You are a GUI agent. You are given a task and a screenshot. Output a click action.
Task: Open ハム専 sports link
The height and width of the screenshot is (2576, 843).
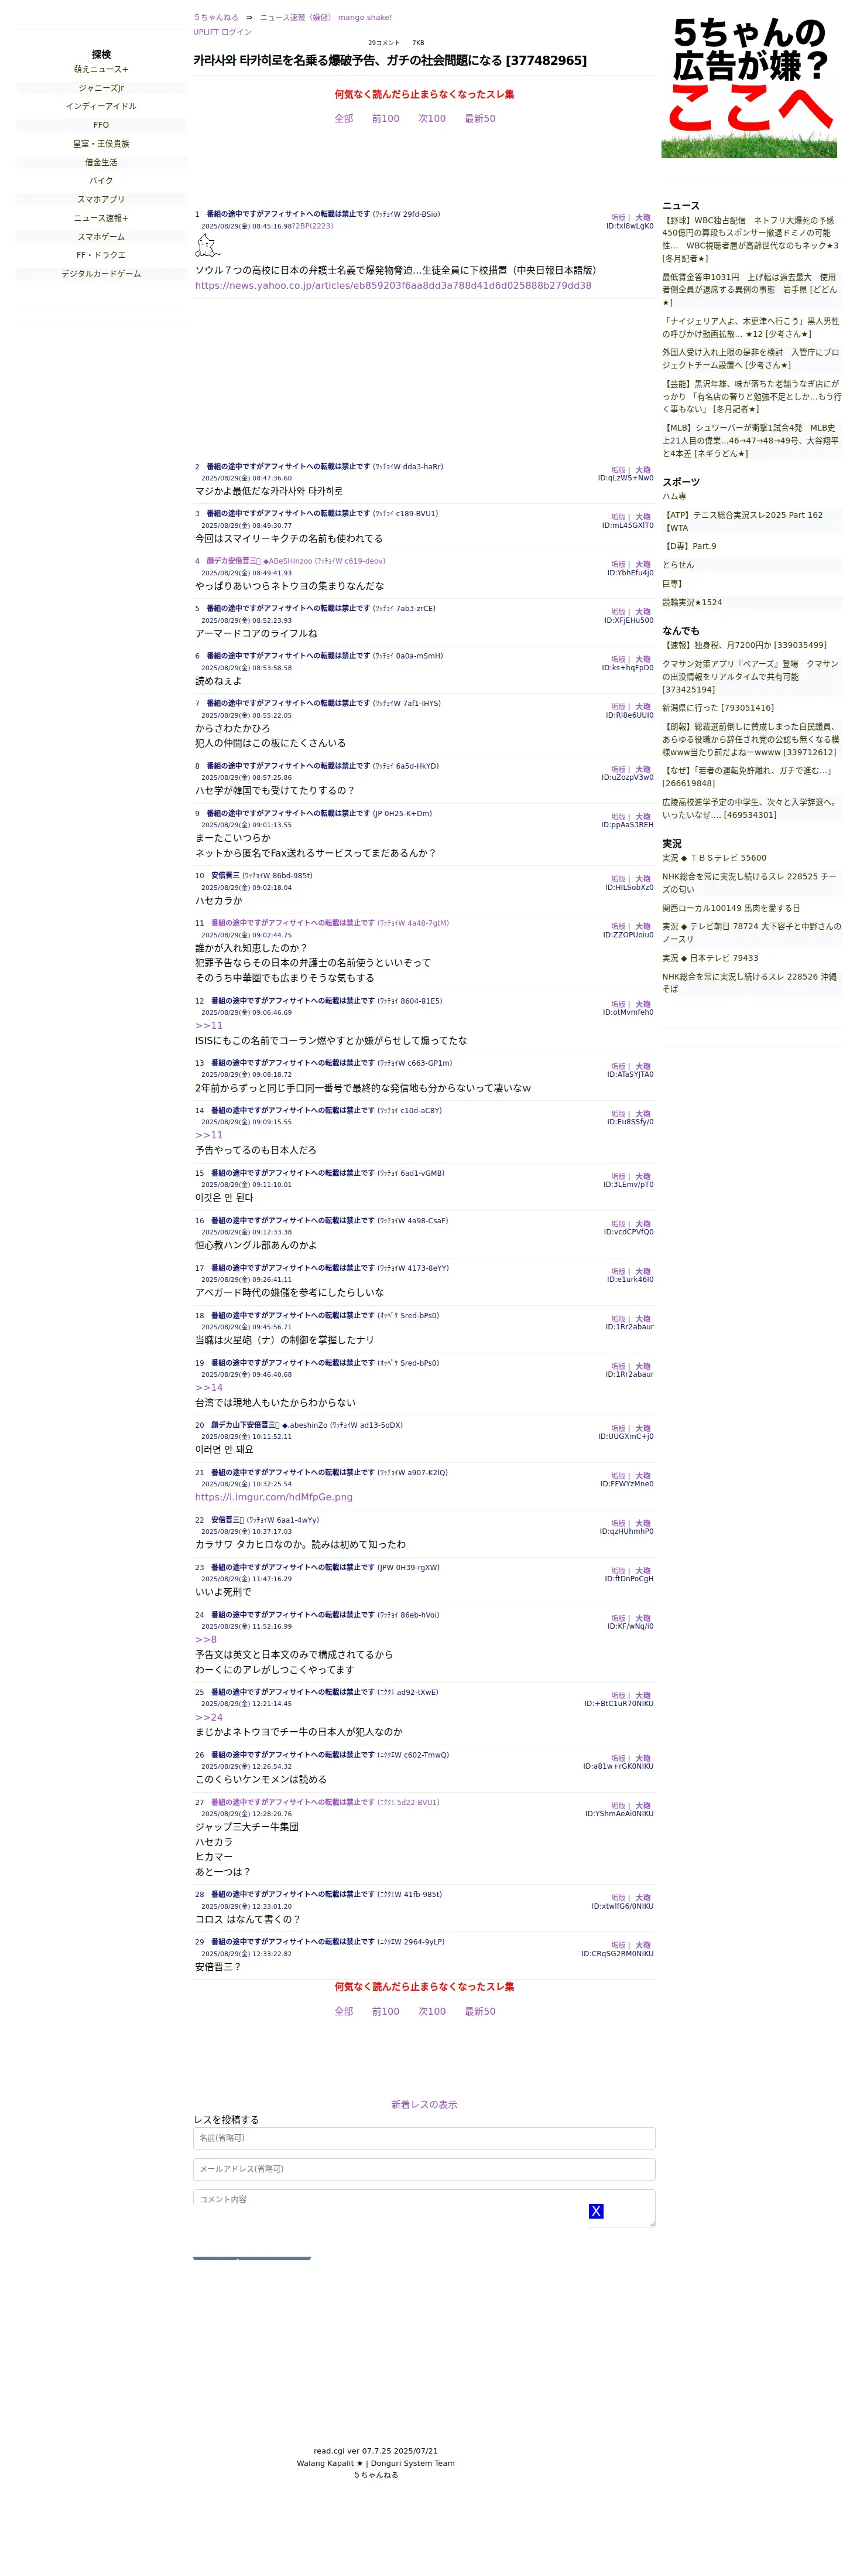click(x=674, y=496)
